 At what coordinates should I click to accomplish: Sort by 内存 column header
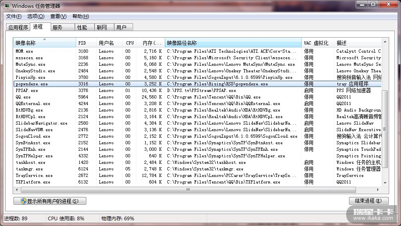[x=151, y=43]
